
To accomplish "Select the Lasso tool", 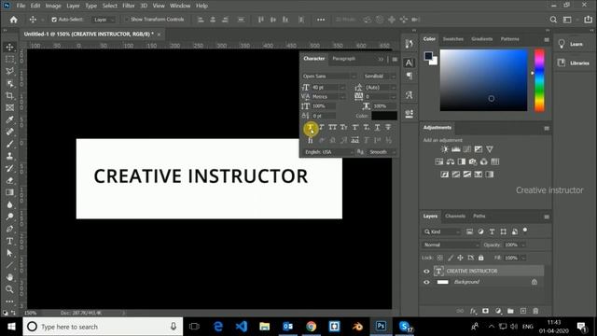I will pyautogui.click(x=9, y=71).
